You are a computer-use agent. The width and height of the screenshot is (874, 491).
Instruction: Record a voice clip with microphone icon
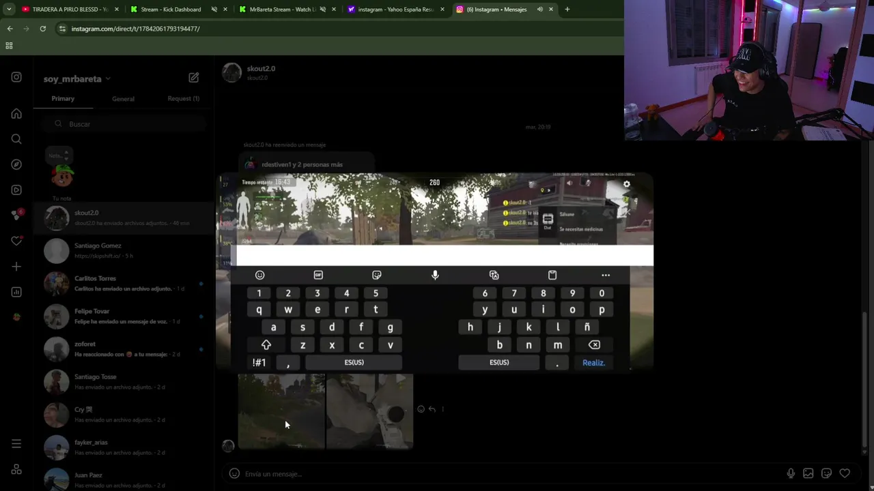(x=791, y=473)
